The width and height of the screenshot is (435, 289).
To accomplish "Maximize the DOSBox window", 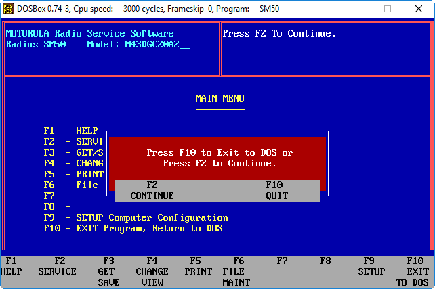I will (x=388, y=9).
